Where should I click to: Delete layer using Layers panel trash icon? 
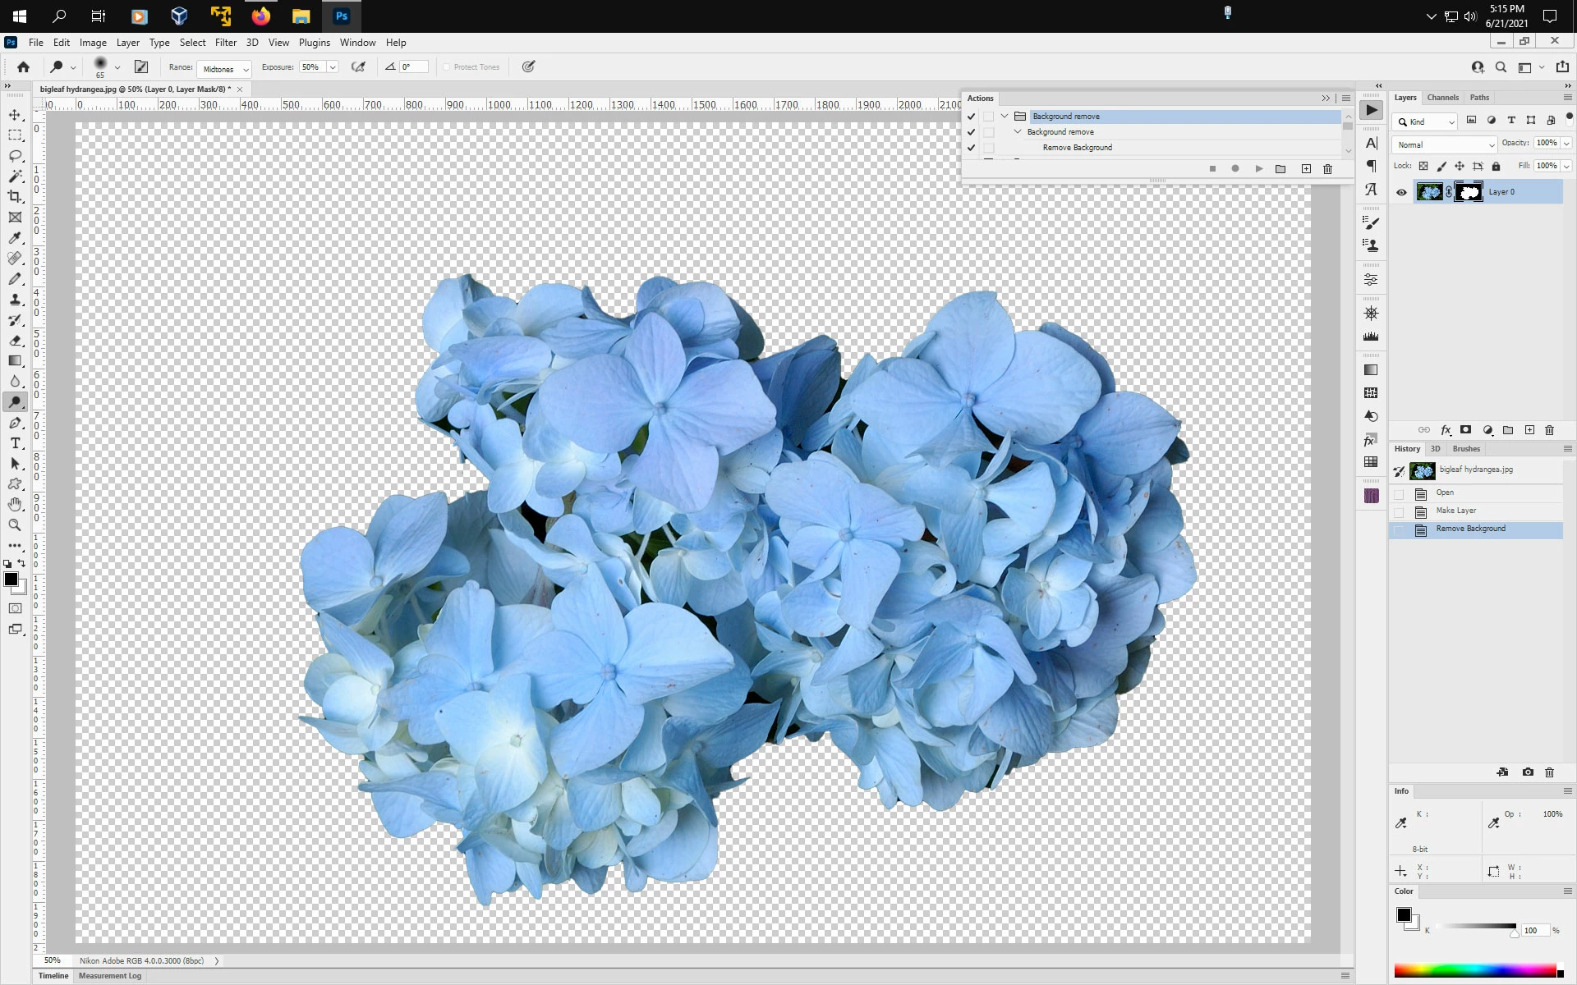[x=1549, y=430]
